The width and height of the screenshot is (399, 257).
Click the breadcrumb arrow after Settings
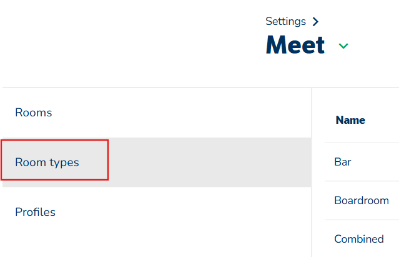coord(315,22)
